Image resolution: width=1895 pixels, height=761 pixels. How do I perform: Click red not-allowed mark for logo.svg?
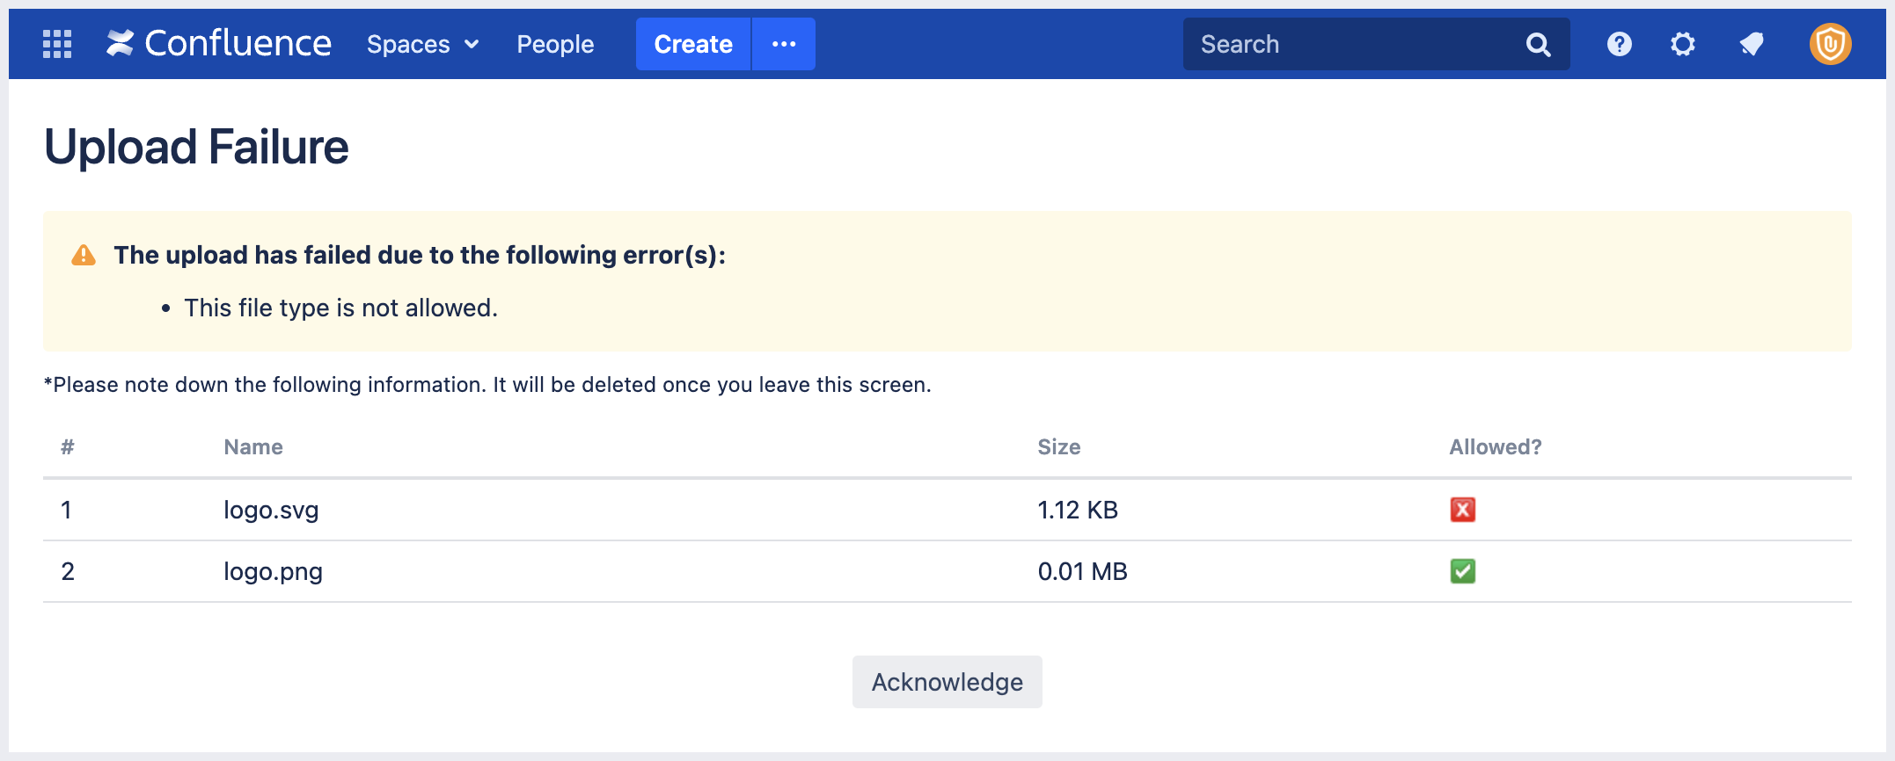tap(1462, 510)
